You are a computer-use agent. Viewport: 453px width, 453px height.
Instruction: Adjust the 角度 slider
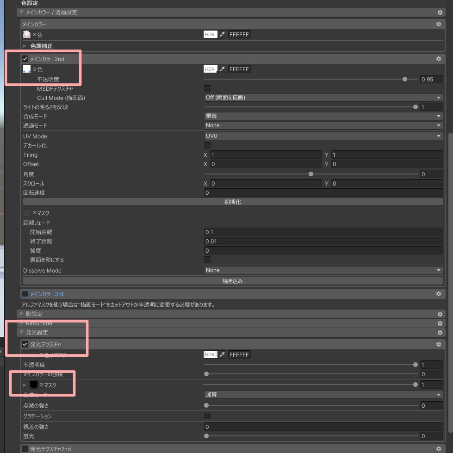(311, 174)
